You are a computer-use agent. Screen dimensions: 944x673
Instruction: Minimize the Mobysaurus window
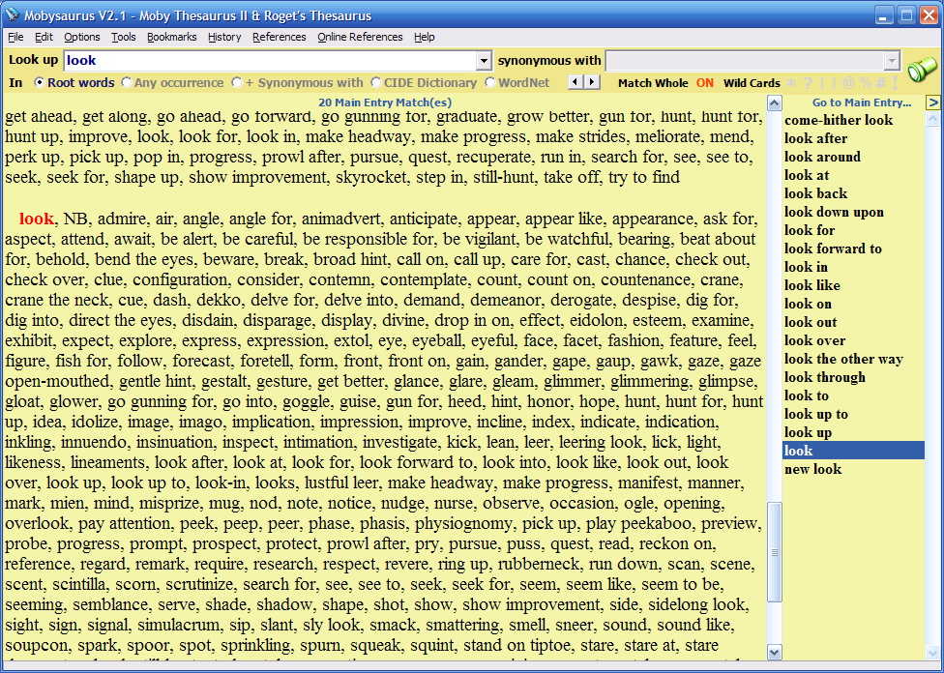[x=884, y=15]
